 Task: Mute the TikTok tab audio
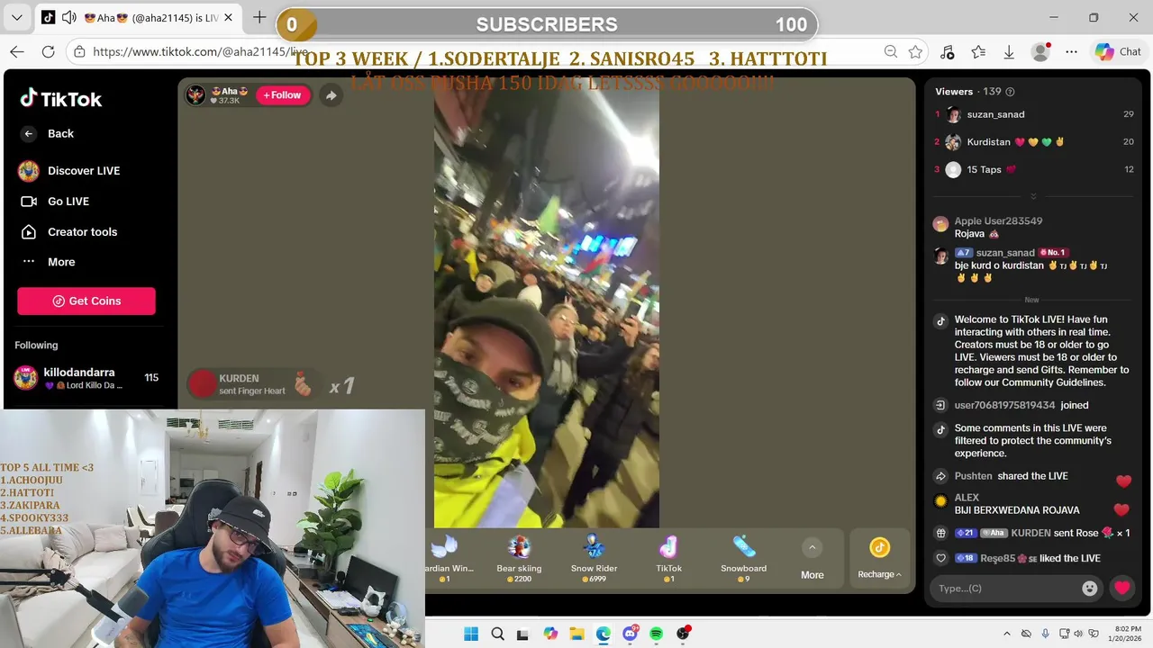68,17
